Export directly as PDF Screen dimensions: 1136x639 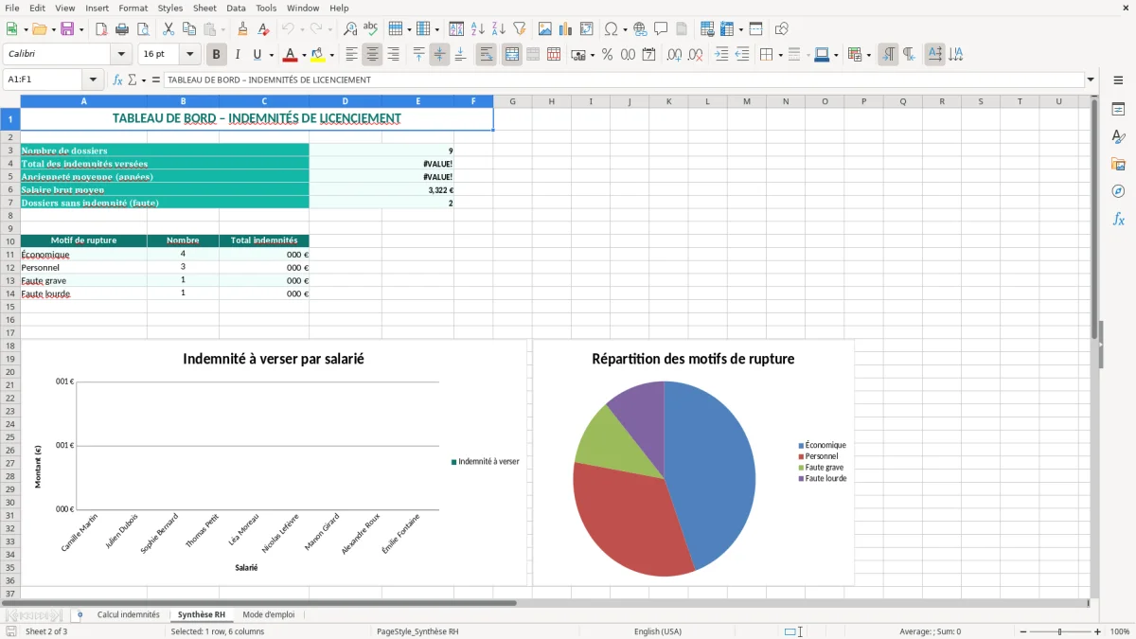101,29
